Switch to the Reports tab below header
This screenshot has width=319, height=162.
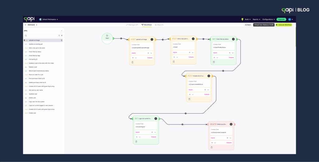[159, 25]
